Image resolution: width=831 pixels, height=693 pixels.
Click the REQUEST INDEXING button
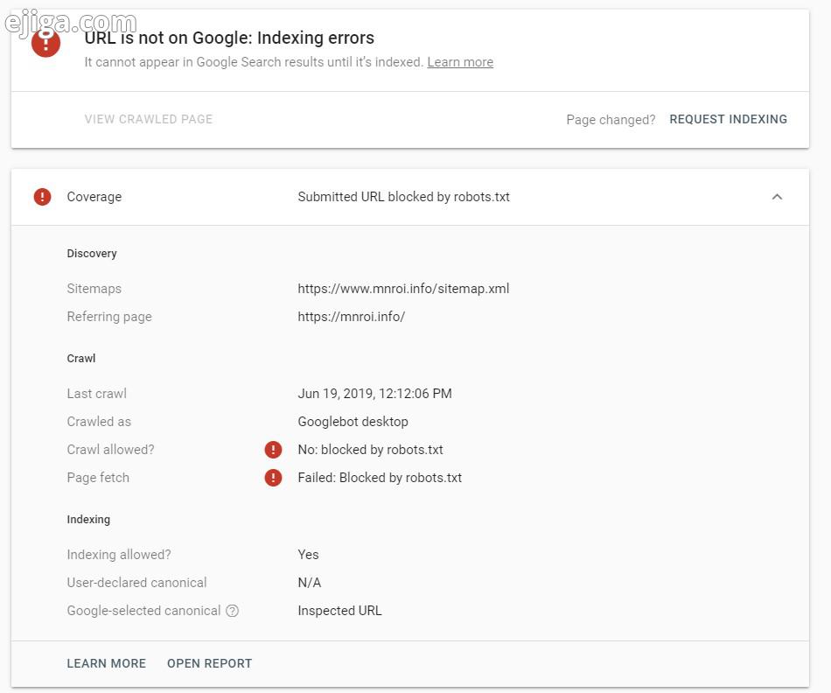click(x=728, y=119)
